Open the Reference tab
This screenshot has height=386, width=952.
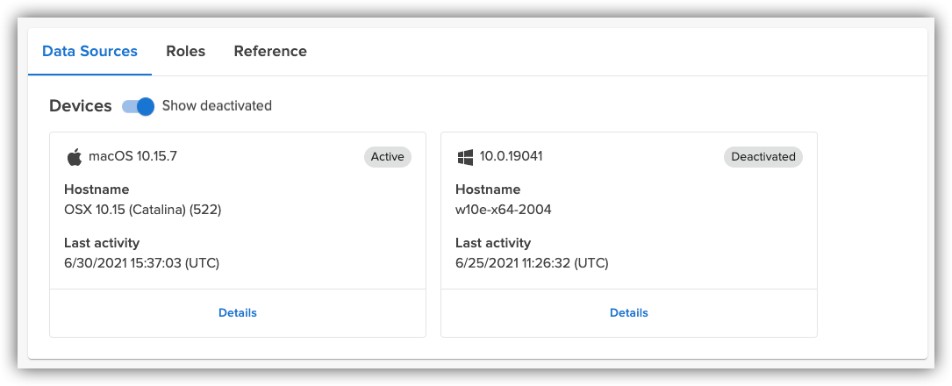click(270, 51)
